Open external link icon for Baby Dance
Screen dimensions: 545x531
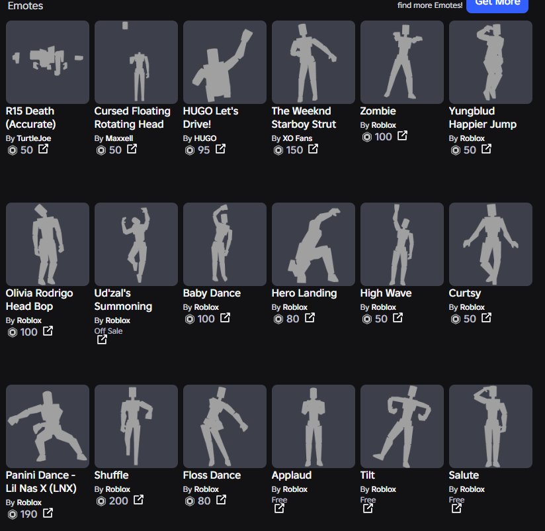coord(225,318)
